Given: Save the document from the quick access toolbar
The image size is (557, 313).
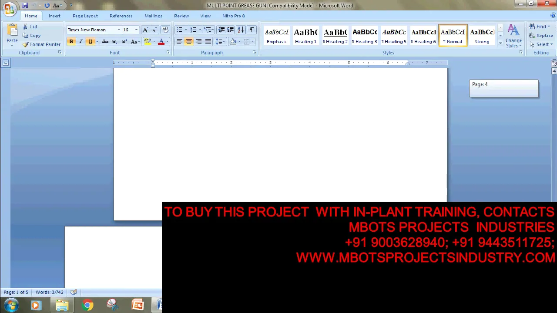Looking at the screenshot, I should pyautogui.click(x=25, y=6).
